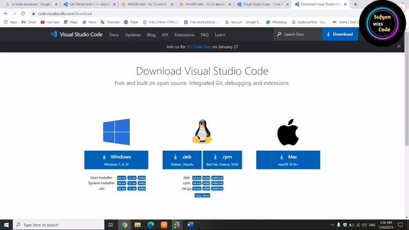
Task: Click the search magnifier icon in Search Docs
Action: pyautogui.click(x=279, y=34)
